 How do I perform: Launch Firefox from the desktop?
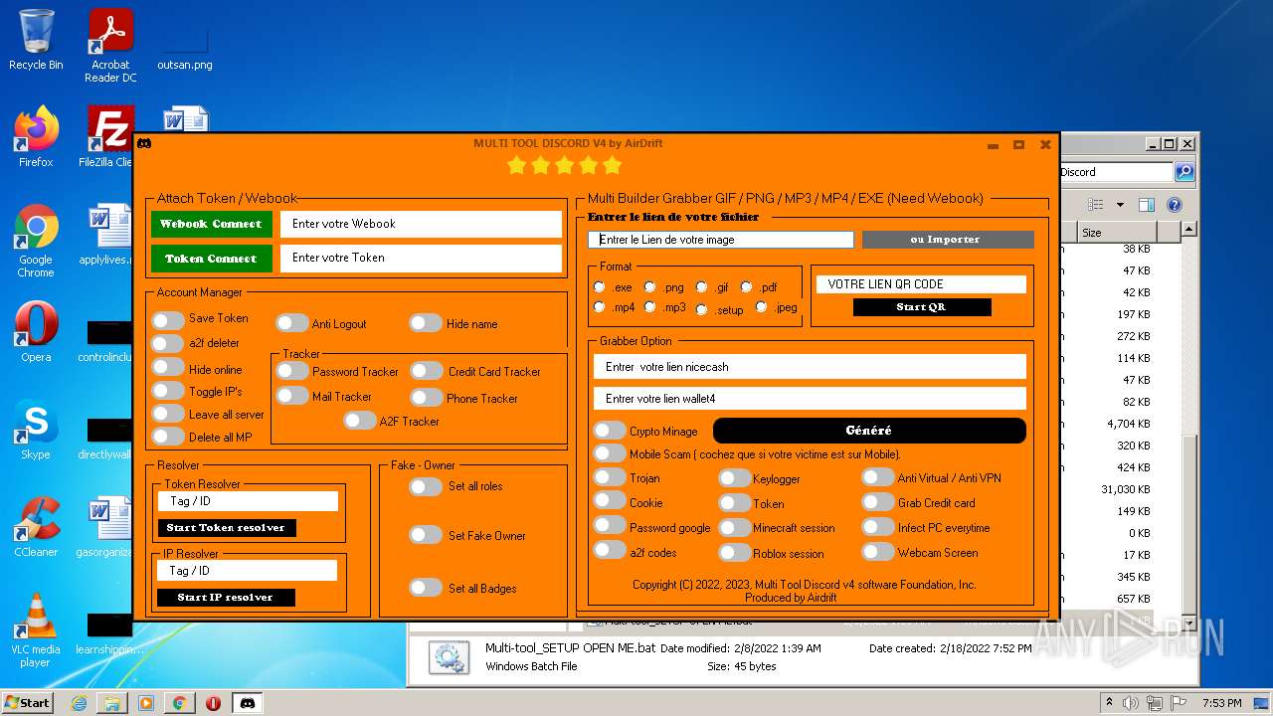point(36,137)
